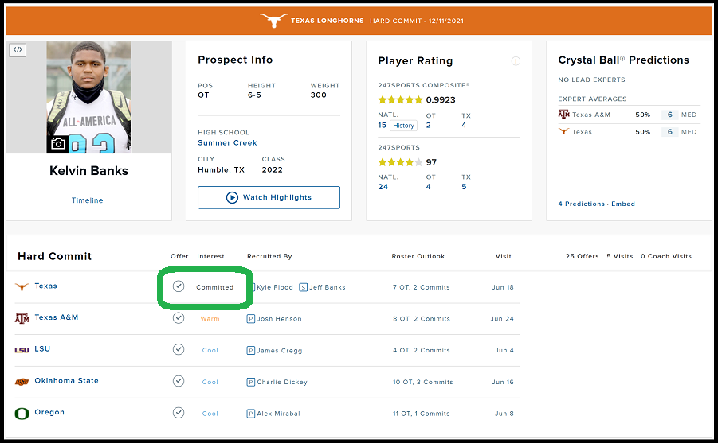Click the Texas logo in commit list

coord(22,286)
